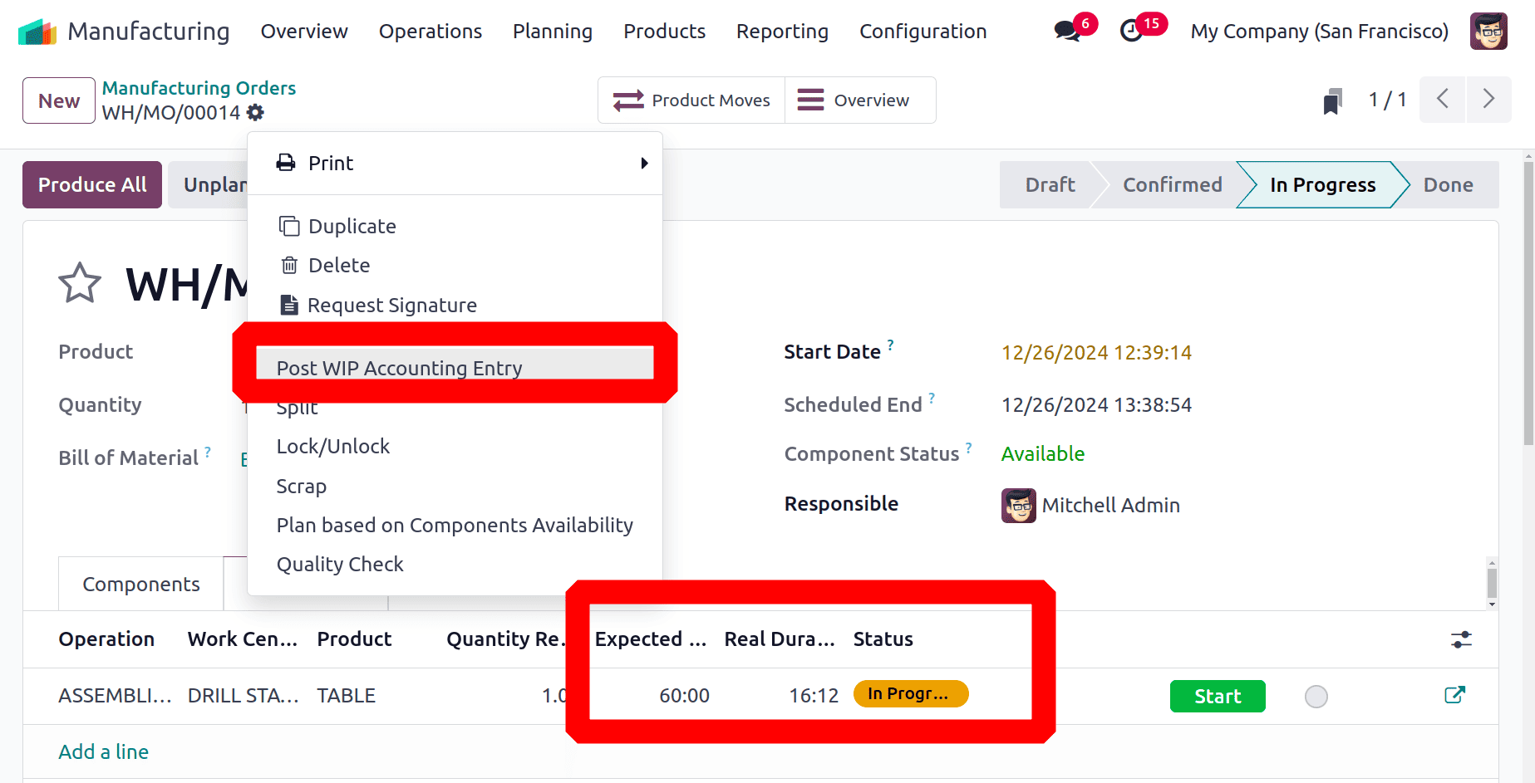Choose Duplicate from the actions menu
1535x783 pixels.
point(352,226)
